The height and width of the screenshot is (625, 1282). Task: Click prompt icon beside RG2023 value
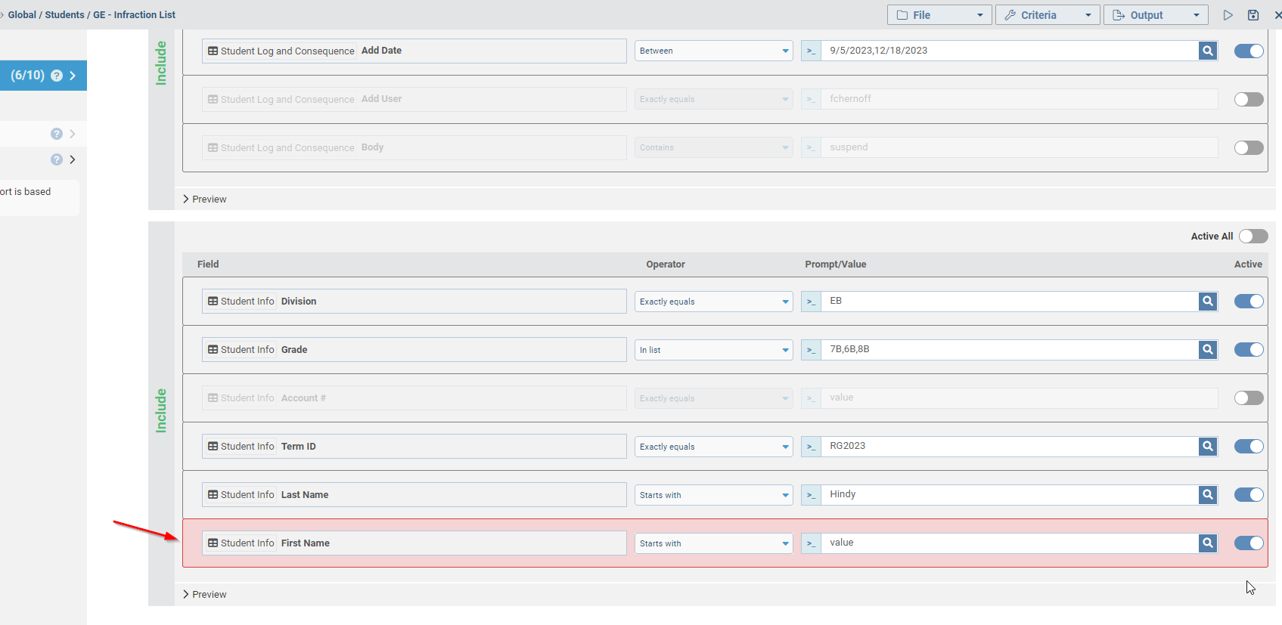tap(811, 446)
